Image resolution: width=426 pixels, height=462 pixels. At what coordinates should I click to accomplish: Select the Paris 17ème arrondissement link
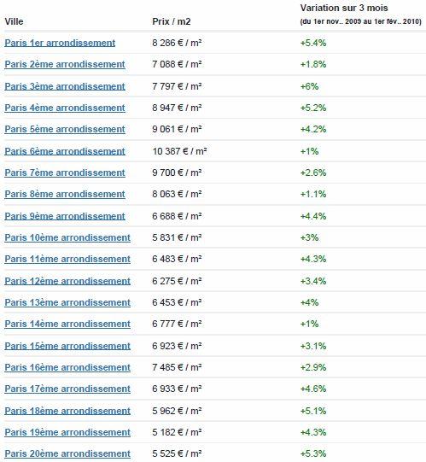[67, 389]
